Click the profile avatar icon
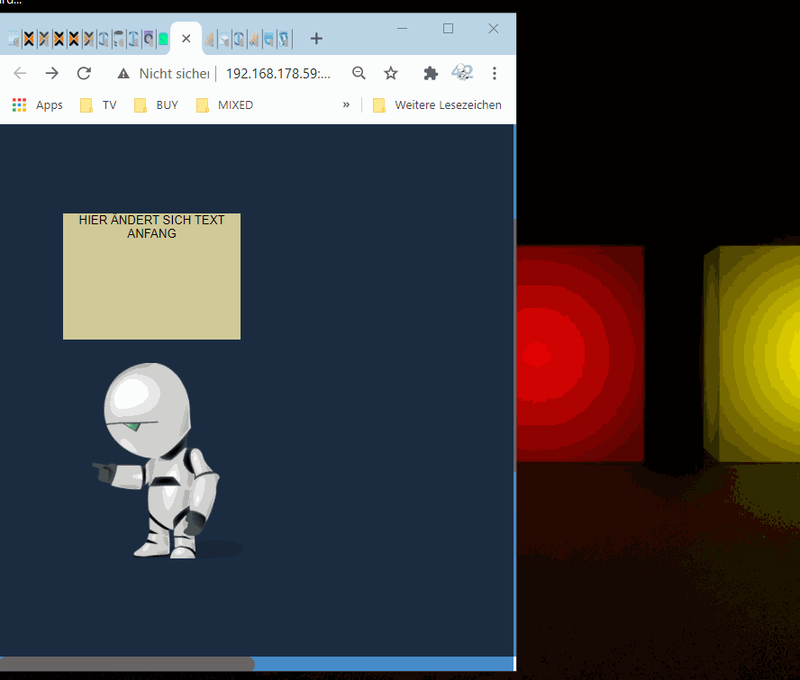Image resolution: width=800 pixels, height=680 pixels. [x=462, y=73]
